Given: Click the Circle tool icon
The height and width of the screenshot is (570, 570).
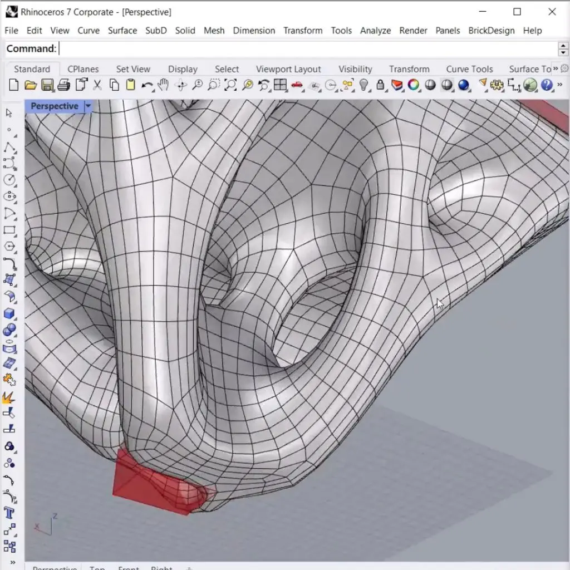Looking at the screenshot, I should point(9,180).
